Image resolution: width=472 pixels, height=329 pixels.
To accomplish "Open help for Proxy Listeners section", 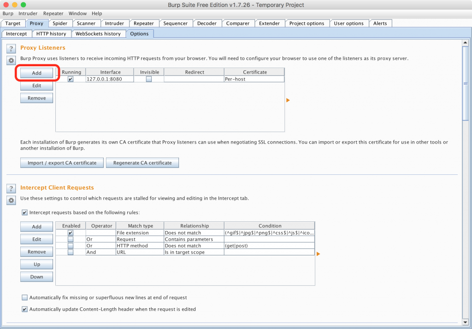I will [x=12, y=49].
